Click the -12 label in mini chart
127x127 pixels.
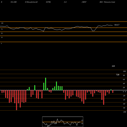pos(82,120)
